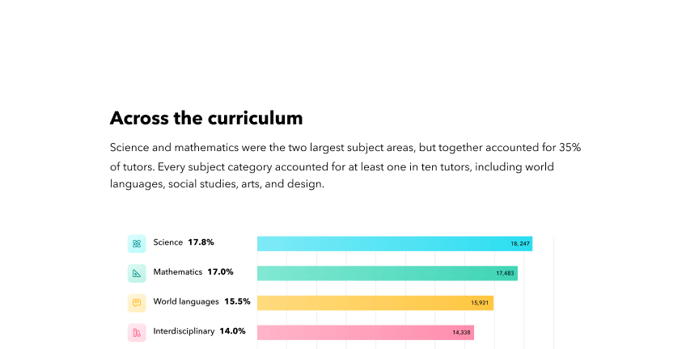Click the green Mathematics bar

388,273
